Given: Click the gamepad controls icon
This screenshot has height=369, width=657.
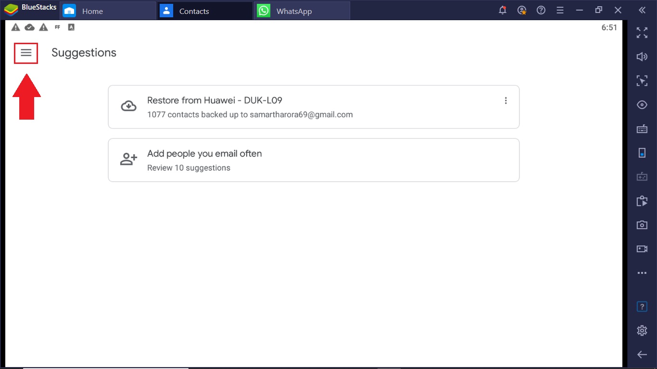Looking at the screenshot, I should point(642,177).
